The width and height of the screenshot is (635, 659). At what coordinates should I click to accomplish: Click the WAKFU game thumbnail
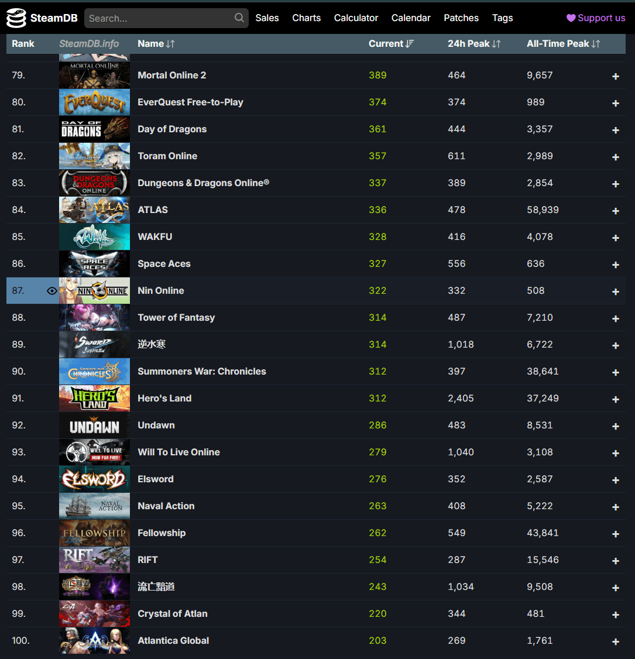(94, 236)
